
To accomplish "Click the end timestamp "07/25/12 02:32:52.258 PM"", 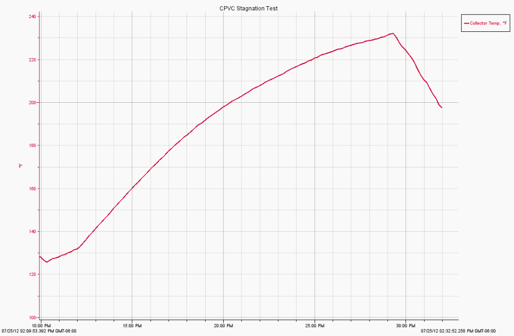I will (447, 331).
